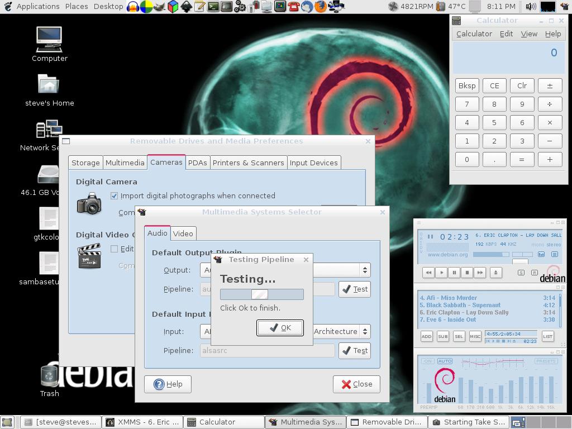572x429 pixels.
Task: Open GIMP from the top panel launcher
Action: click(x=159, y=7)
